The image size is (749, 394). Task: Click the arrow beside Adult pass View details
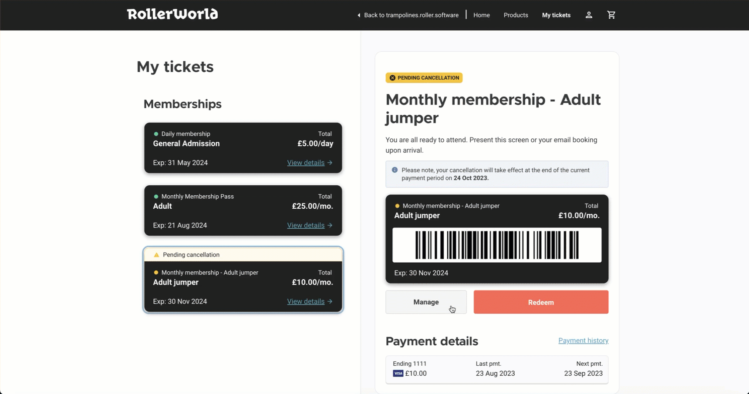point(330,225)
